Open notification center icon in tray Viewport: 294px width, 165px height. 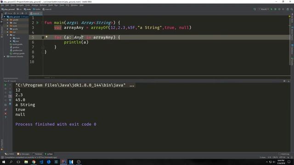289,162
